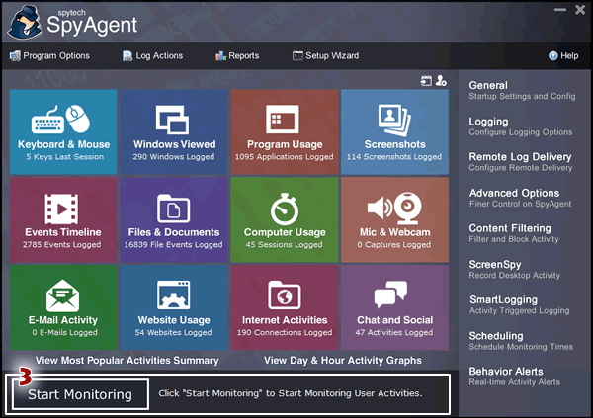Open the Mic & Webcam tile
Screen dimensions: 593x418
[x=394, y=219]
